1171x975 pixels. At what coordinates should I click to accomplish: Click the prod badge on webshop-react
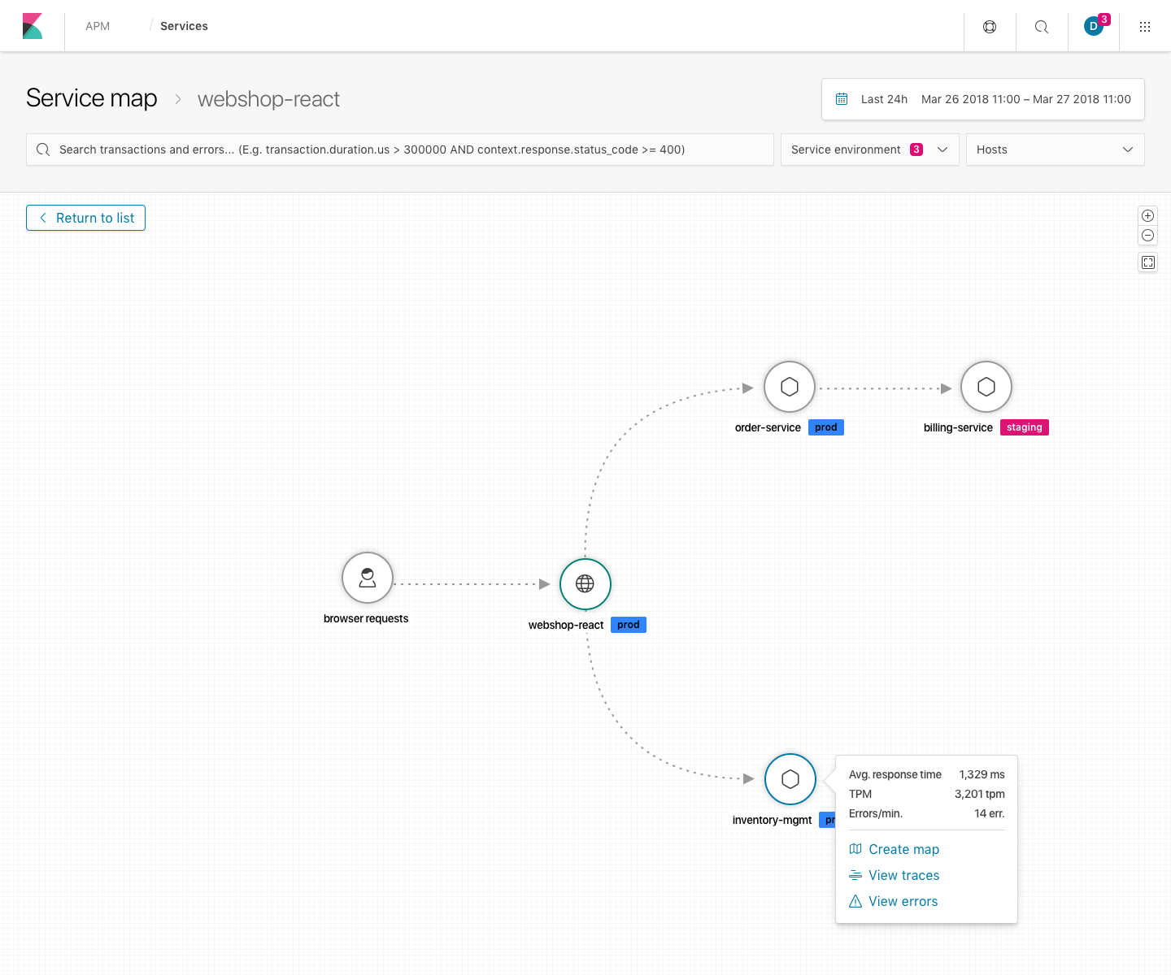pyautogui.click(x=629, y=625)
